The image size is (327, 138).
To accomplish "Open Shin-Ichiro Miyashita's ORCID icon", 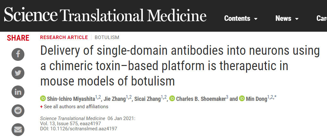I will click(43, 98).
